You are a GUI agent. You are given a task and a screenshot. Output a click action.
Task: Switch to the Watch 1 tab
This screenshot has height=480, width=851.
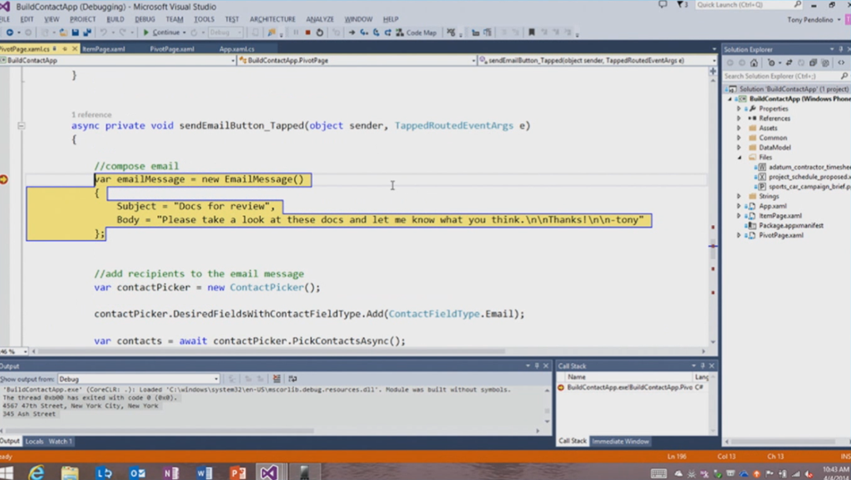point(60,442)
